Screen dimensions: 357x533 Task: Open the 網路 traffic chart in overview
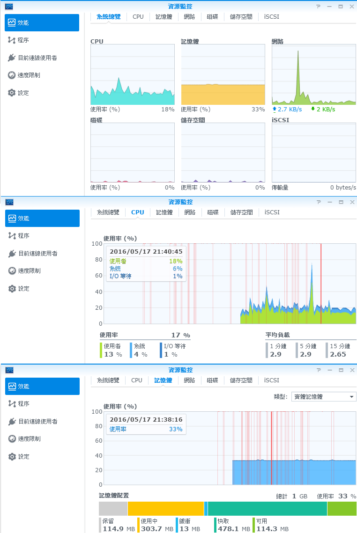coord(314,74)
